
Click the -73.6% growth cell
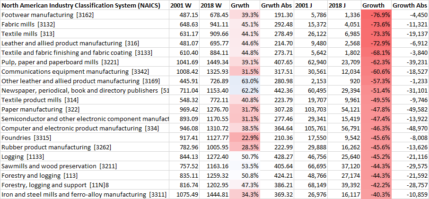(376, 24)
